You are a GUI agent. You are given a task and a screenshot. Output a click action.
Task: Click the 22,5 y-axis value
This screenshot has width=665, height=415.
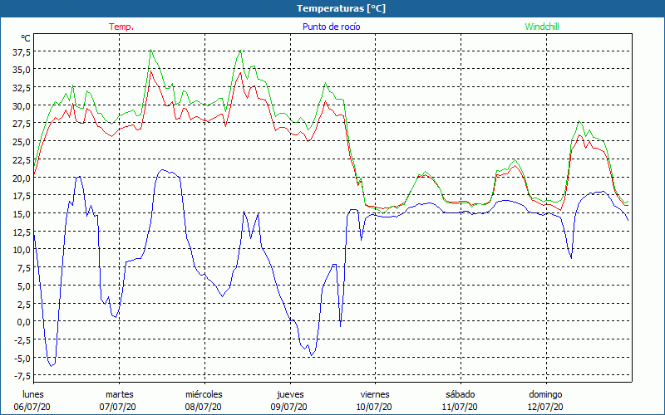(22, 159)
